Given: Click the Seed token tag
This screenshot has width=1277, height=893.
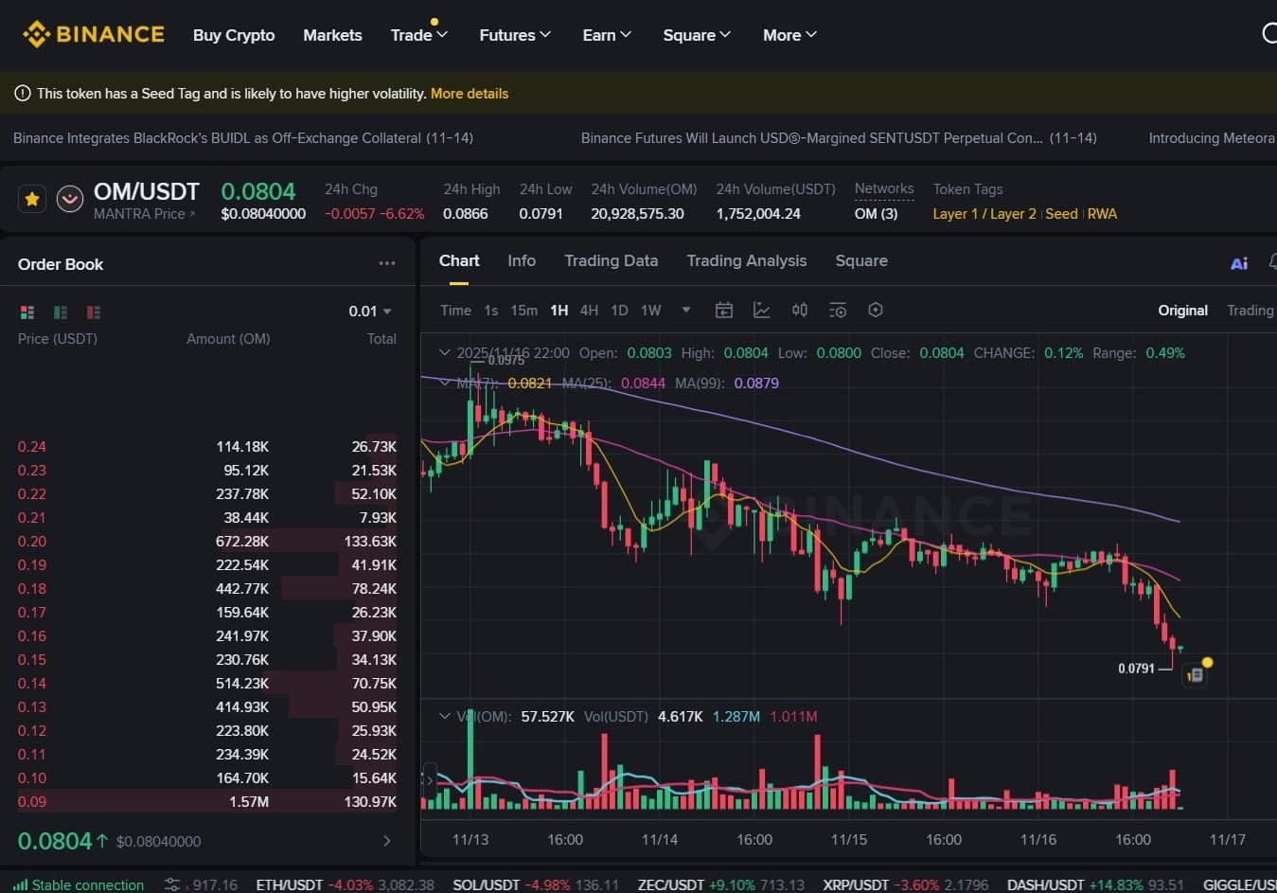Looking at the screenshot, I should [1061, 213].
